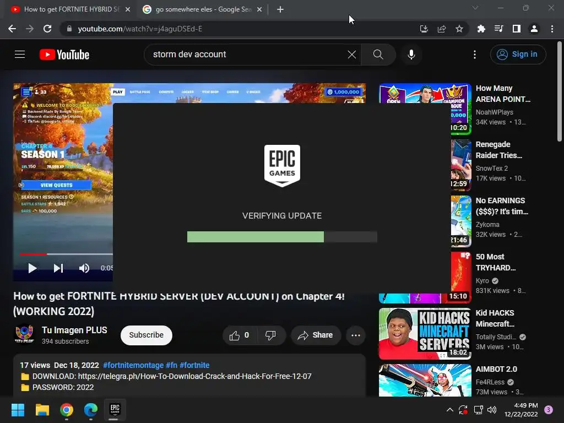Close the YouTube tab
The image size is (564, 423).
point(128,9)
